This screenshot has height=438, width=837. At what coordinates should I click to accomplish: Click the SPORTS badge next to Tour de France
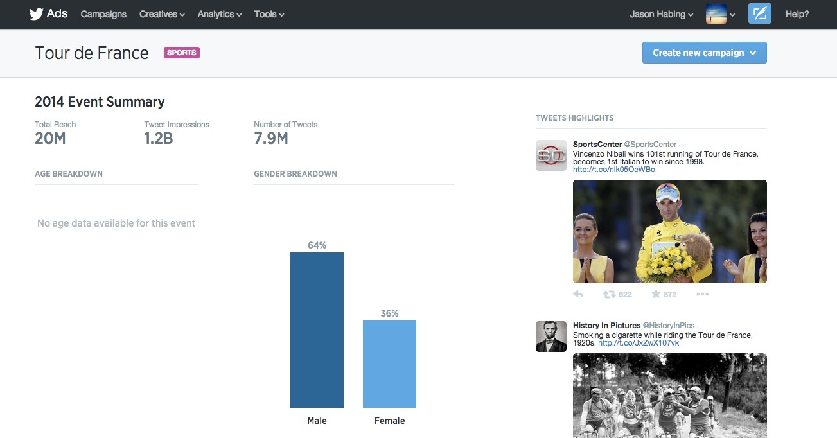182,52
